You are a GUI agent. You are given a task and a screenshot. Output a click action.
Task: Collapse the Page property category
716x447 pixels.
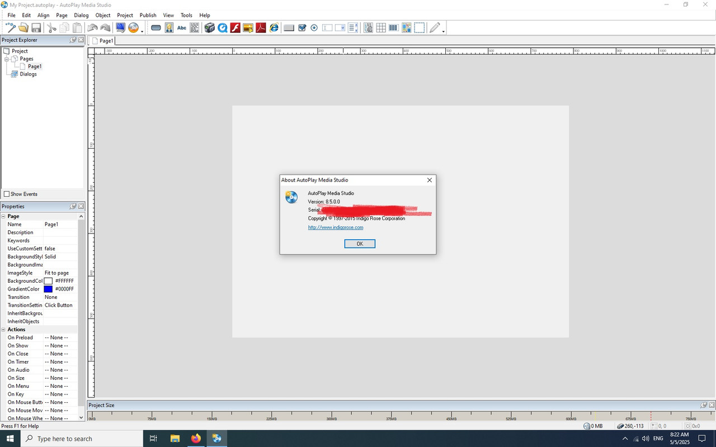pyautogui.click(x=3, y=216)
